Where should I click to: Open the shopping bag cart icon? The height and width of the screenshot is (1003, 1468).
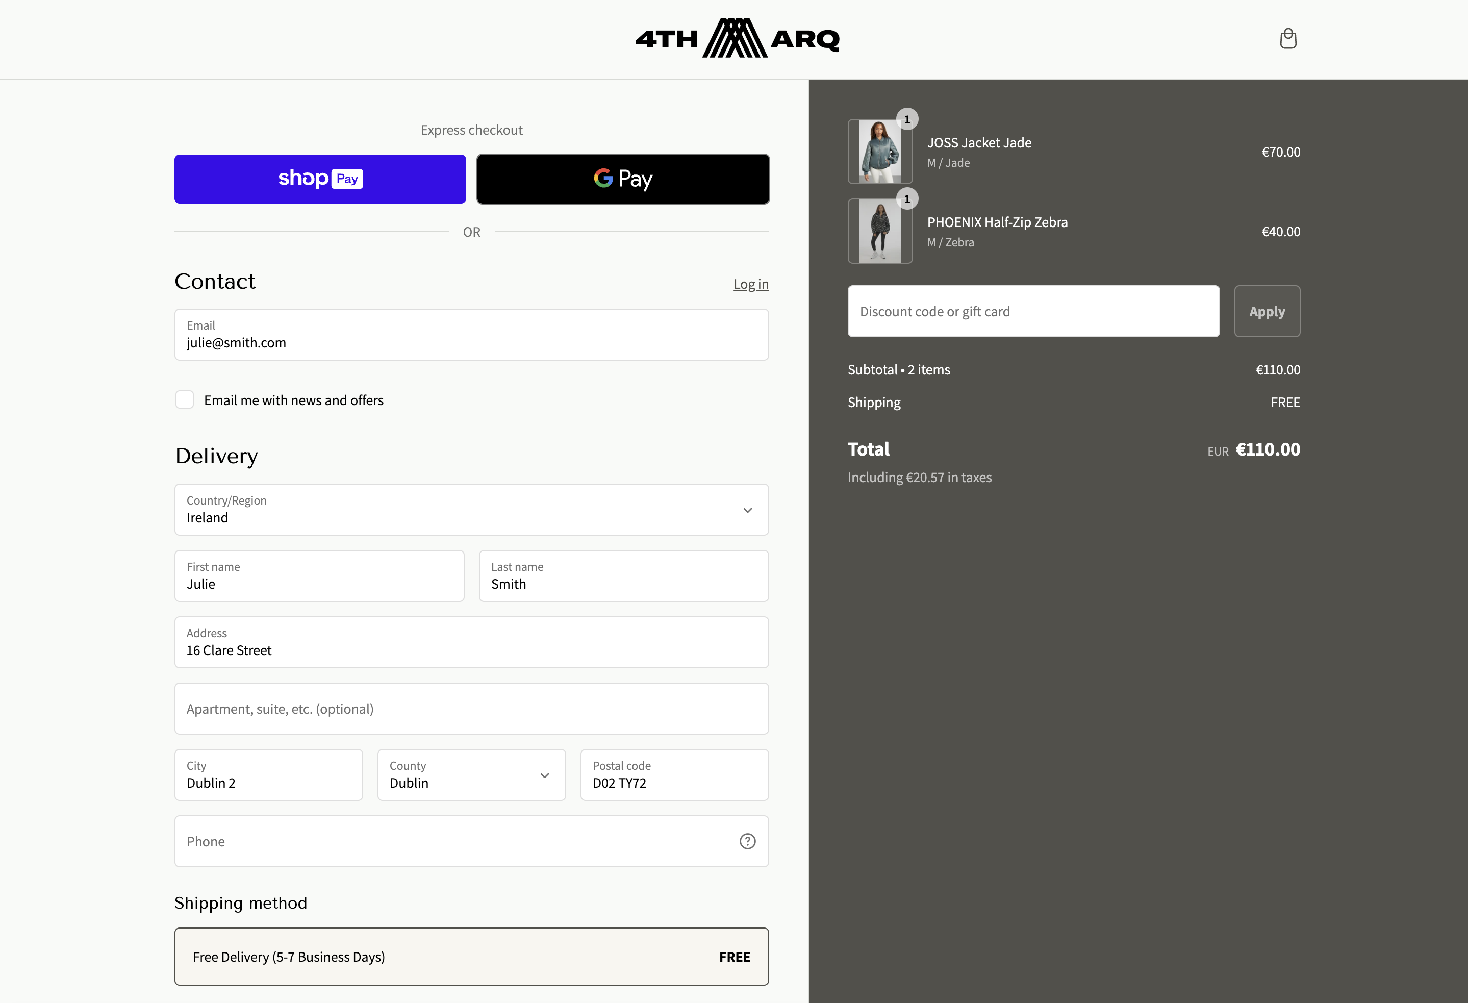1287,39
